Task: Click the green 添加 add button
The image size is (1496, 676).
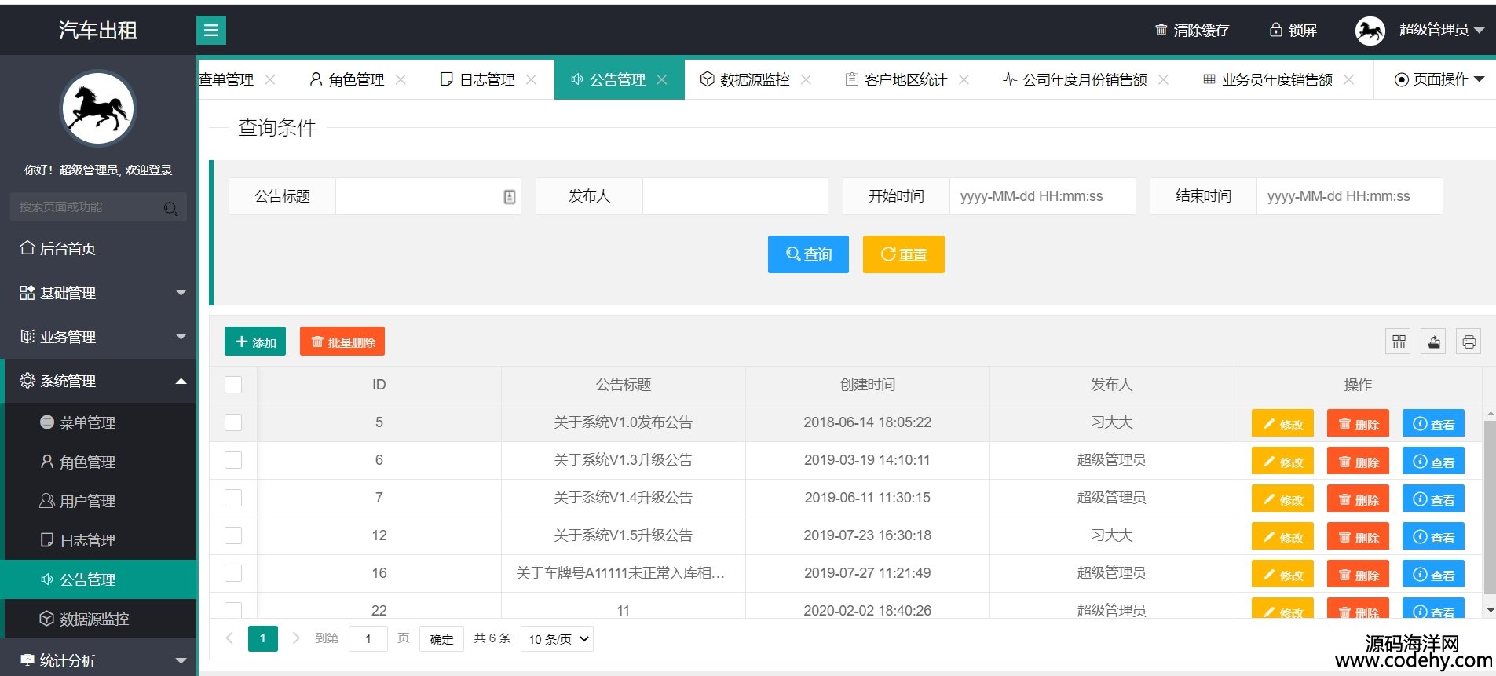Action: point(255,342)
